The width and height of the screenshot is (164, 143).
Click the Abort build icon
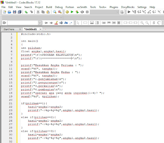87,12
